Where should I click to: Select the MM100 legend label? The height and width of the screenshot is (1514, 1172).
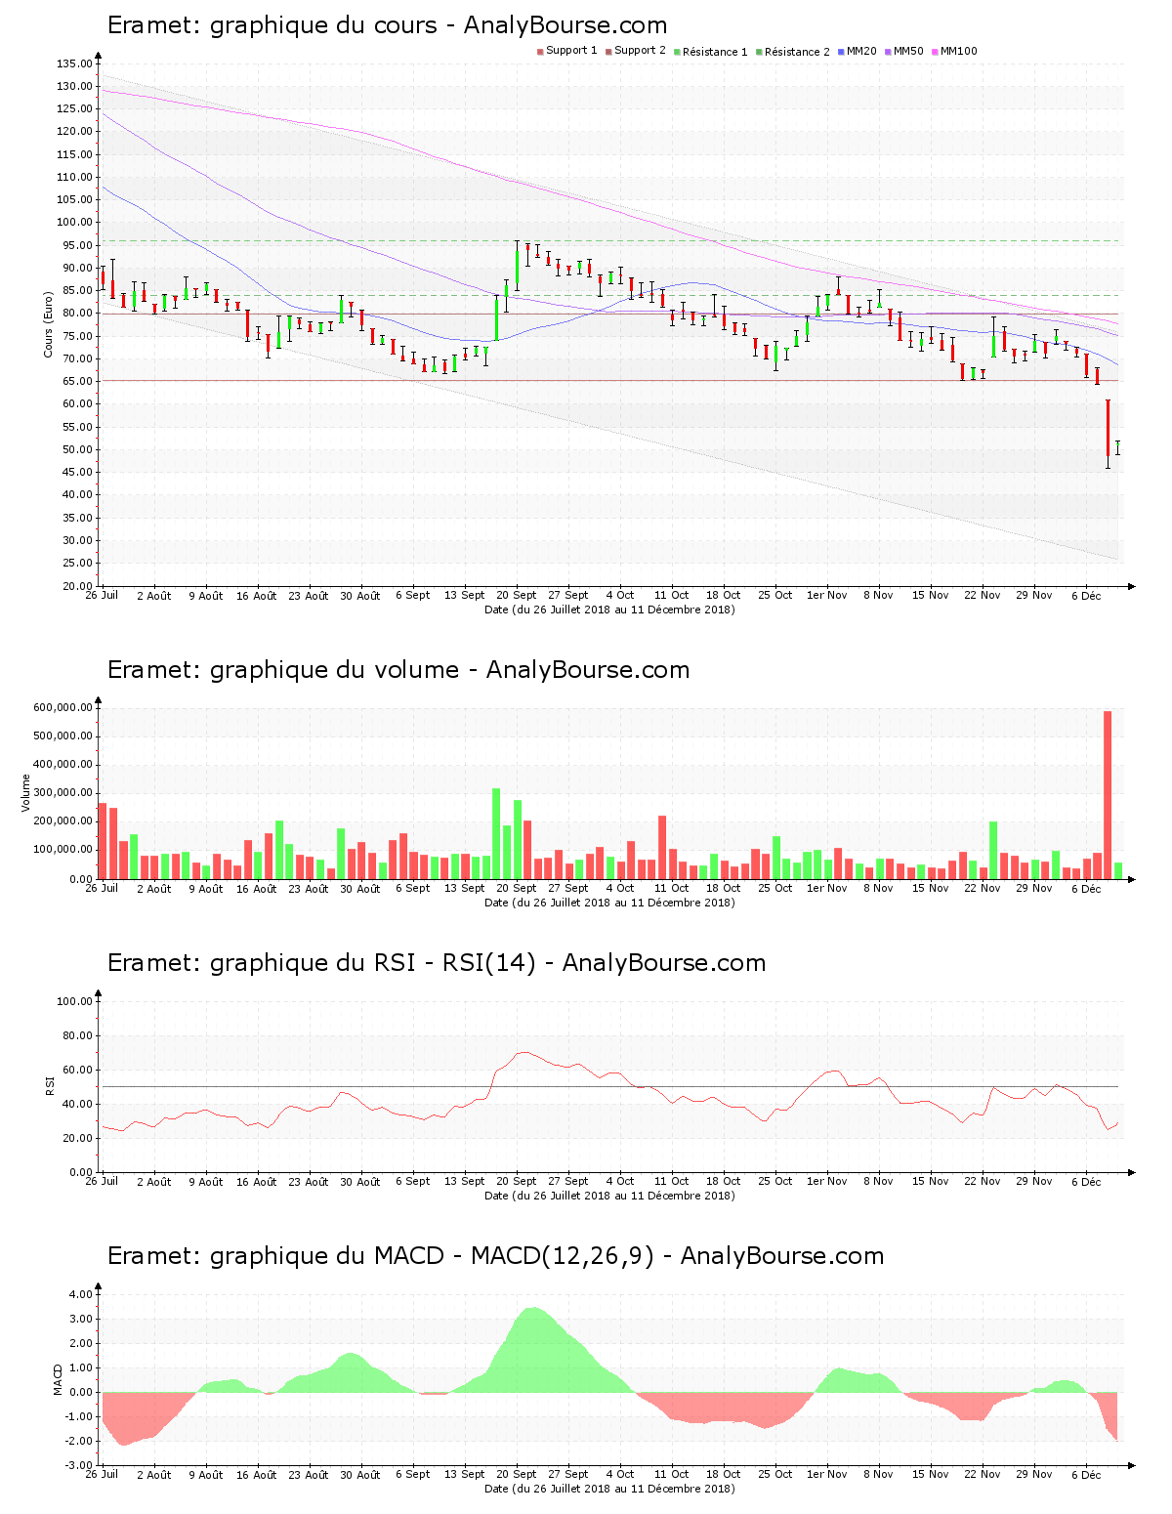point(958,51)
